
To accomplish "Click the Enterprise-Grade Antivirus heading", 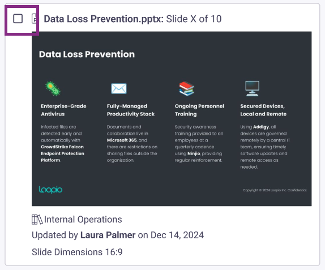I will tap(63, 110).
